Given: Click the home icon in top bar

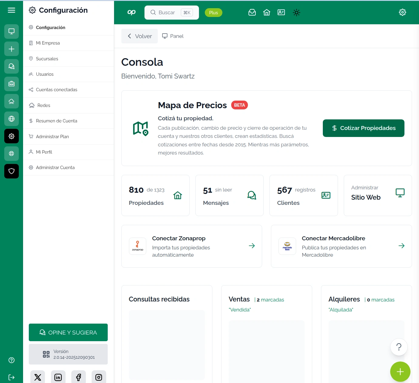Looking at the screenshot, I should (267, 12).
